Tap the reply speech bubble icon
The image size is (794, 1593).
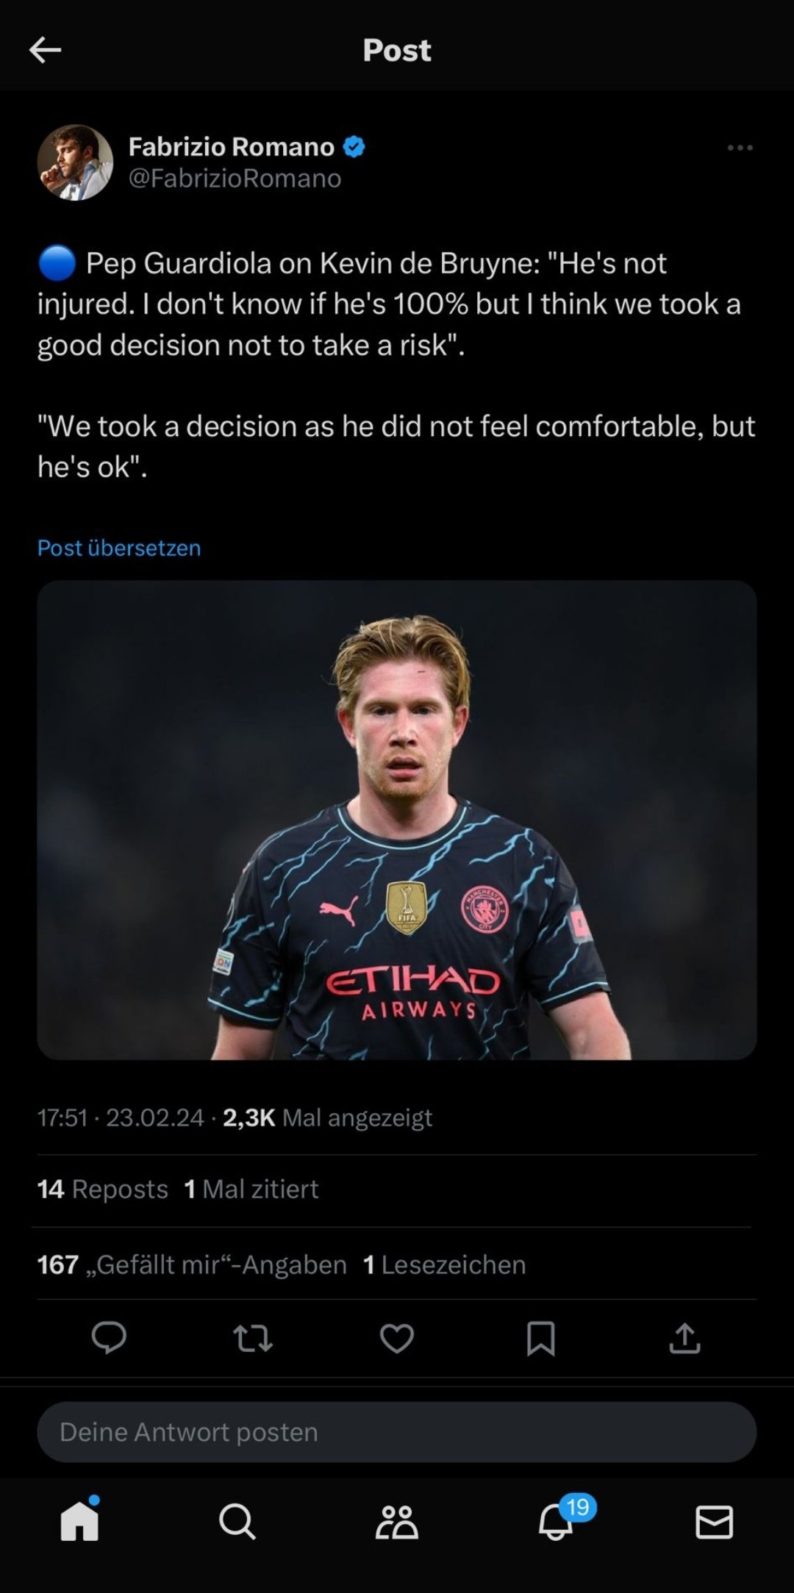(109, 1337)
